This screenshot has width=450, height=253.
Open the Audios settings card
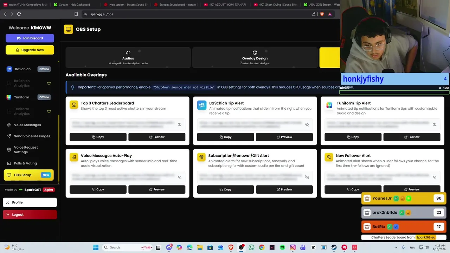pos(128,58)
